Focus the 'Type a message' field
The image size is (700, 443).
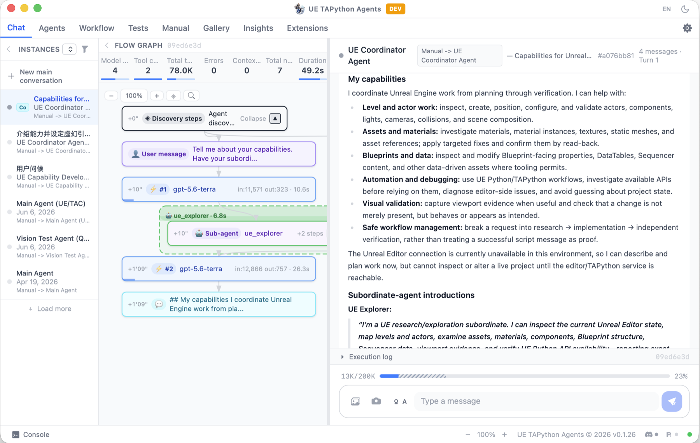point(536,401)
